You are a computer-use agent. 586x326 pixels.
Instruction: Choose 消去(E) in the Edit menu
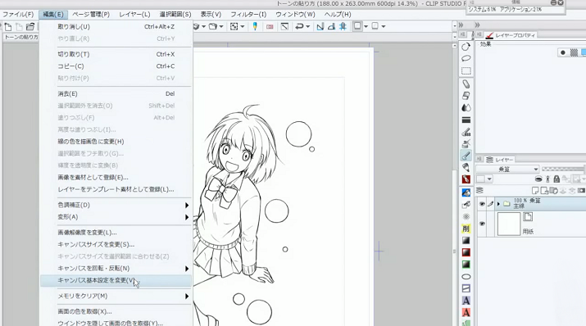[116, 93]
